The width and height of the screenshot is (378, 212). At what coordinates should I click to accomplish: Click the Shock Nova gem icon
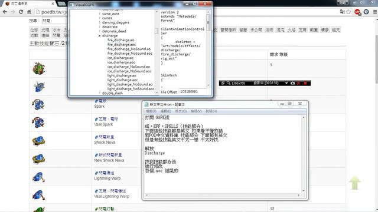tap(38, 141)
